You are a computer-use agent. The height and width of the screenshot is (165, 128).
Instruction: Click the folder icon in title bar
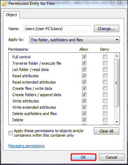pos(4,3)
